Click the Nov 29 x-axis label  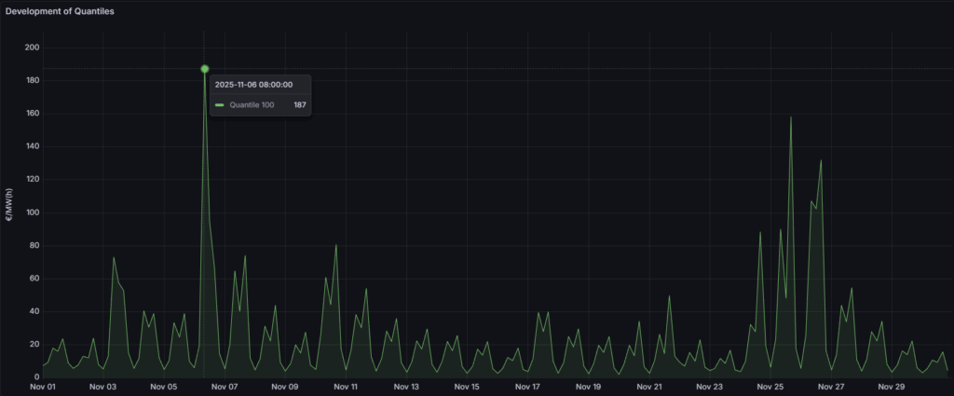click(x=892, y=387)
